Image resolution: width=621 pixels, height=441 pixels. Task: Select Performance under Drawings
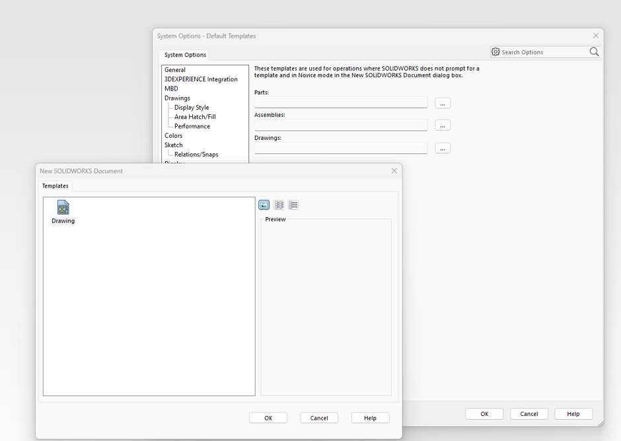click(x=192, y=126)
